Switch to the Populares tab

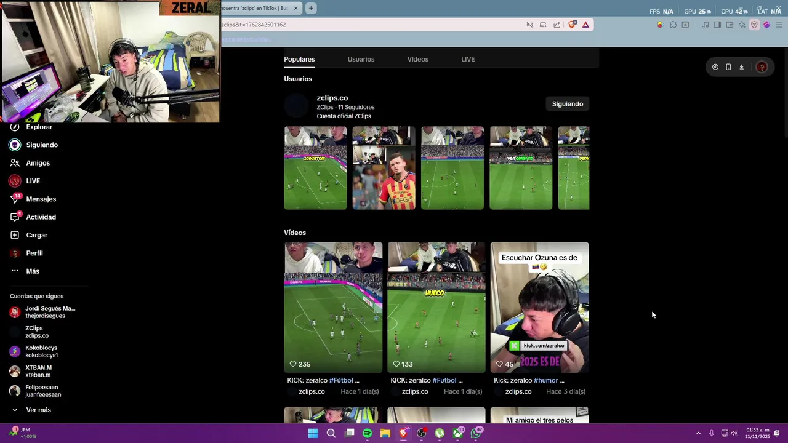(299, 59)
